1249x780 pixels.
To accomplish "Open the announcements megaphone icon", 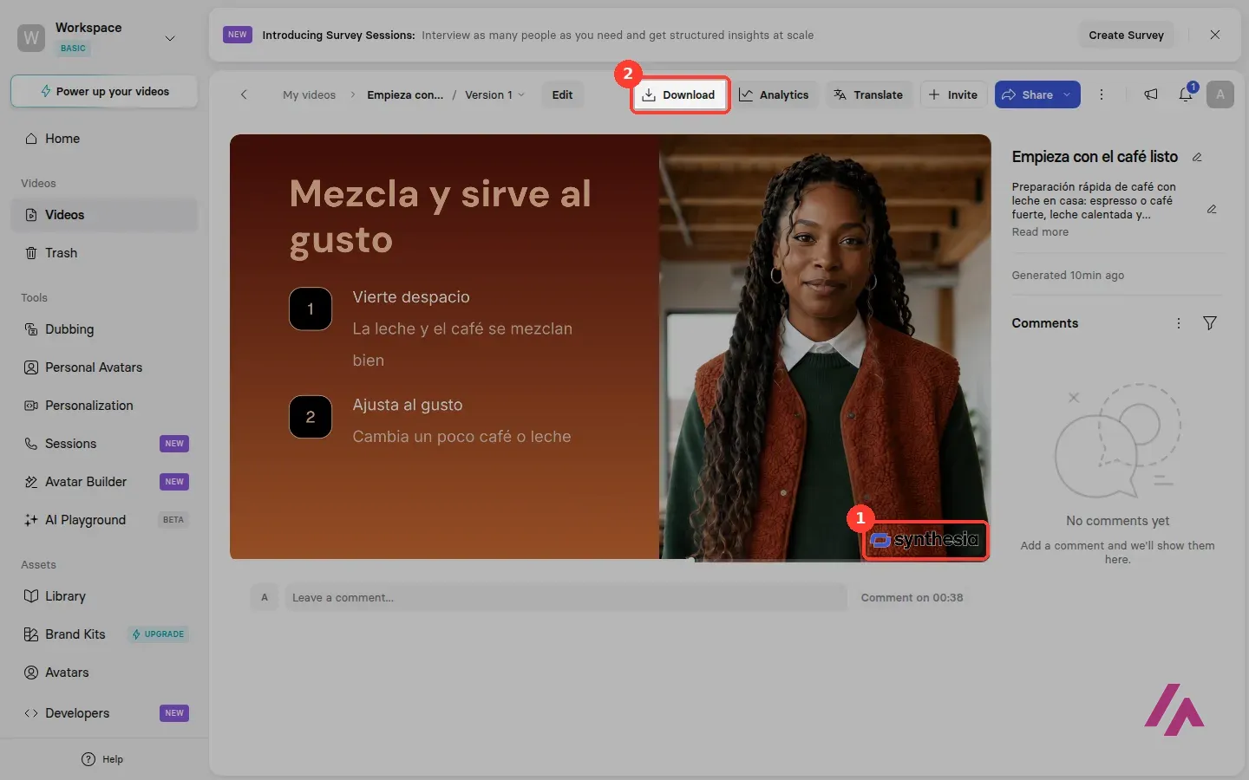I will 1151,94.
